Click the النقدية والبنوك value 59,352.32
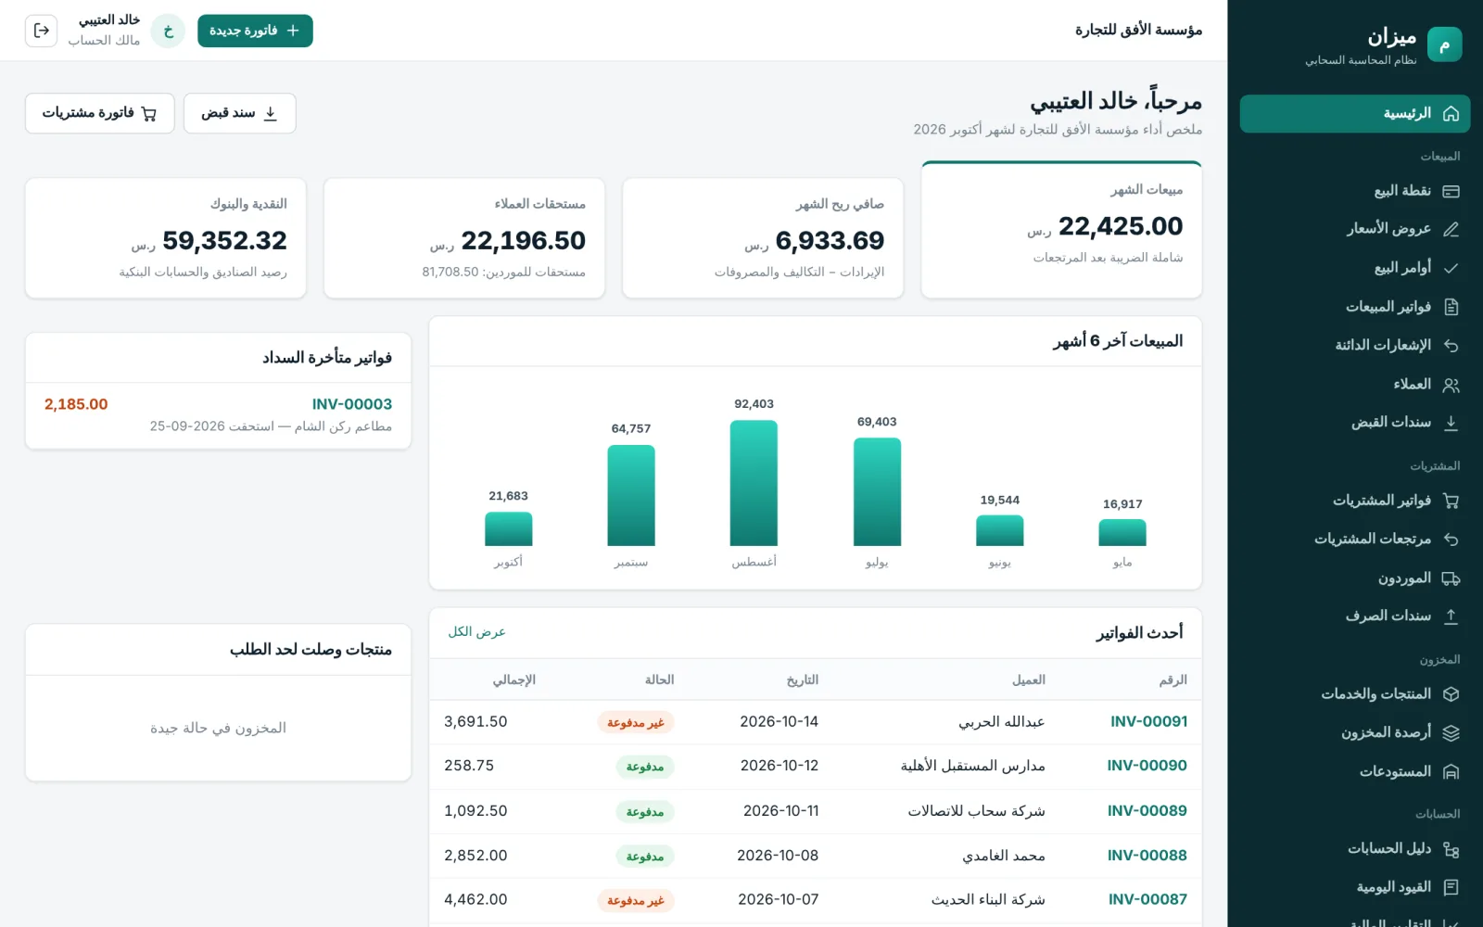The height and width of the screenshot is (927, 1483). (x=224, y=241)
